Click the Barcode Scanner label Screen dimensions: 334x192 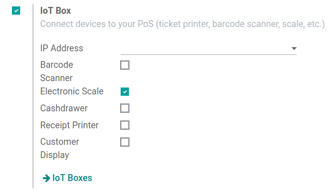point(56,71)
